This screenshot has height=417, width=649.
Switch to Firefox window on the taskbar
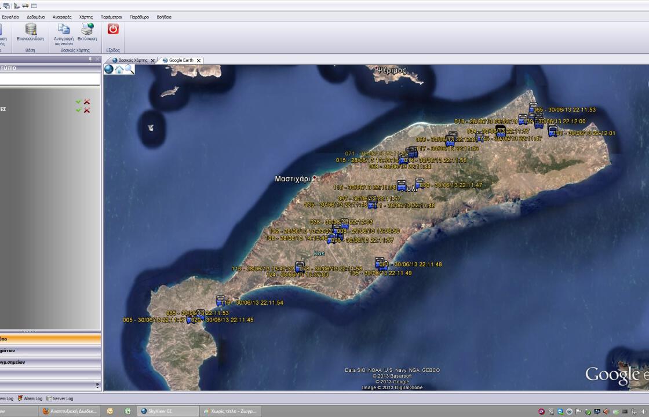tap(70, 411)
